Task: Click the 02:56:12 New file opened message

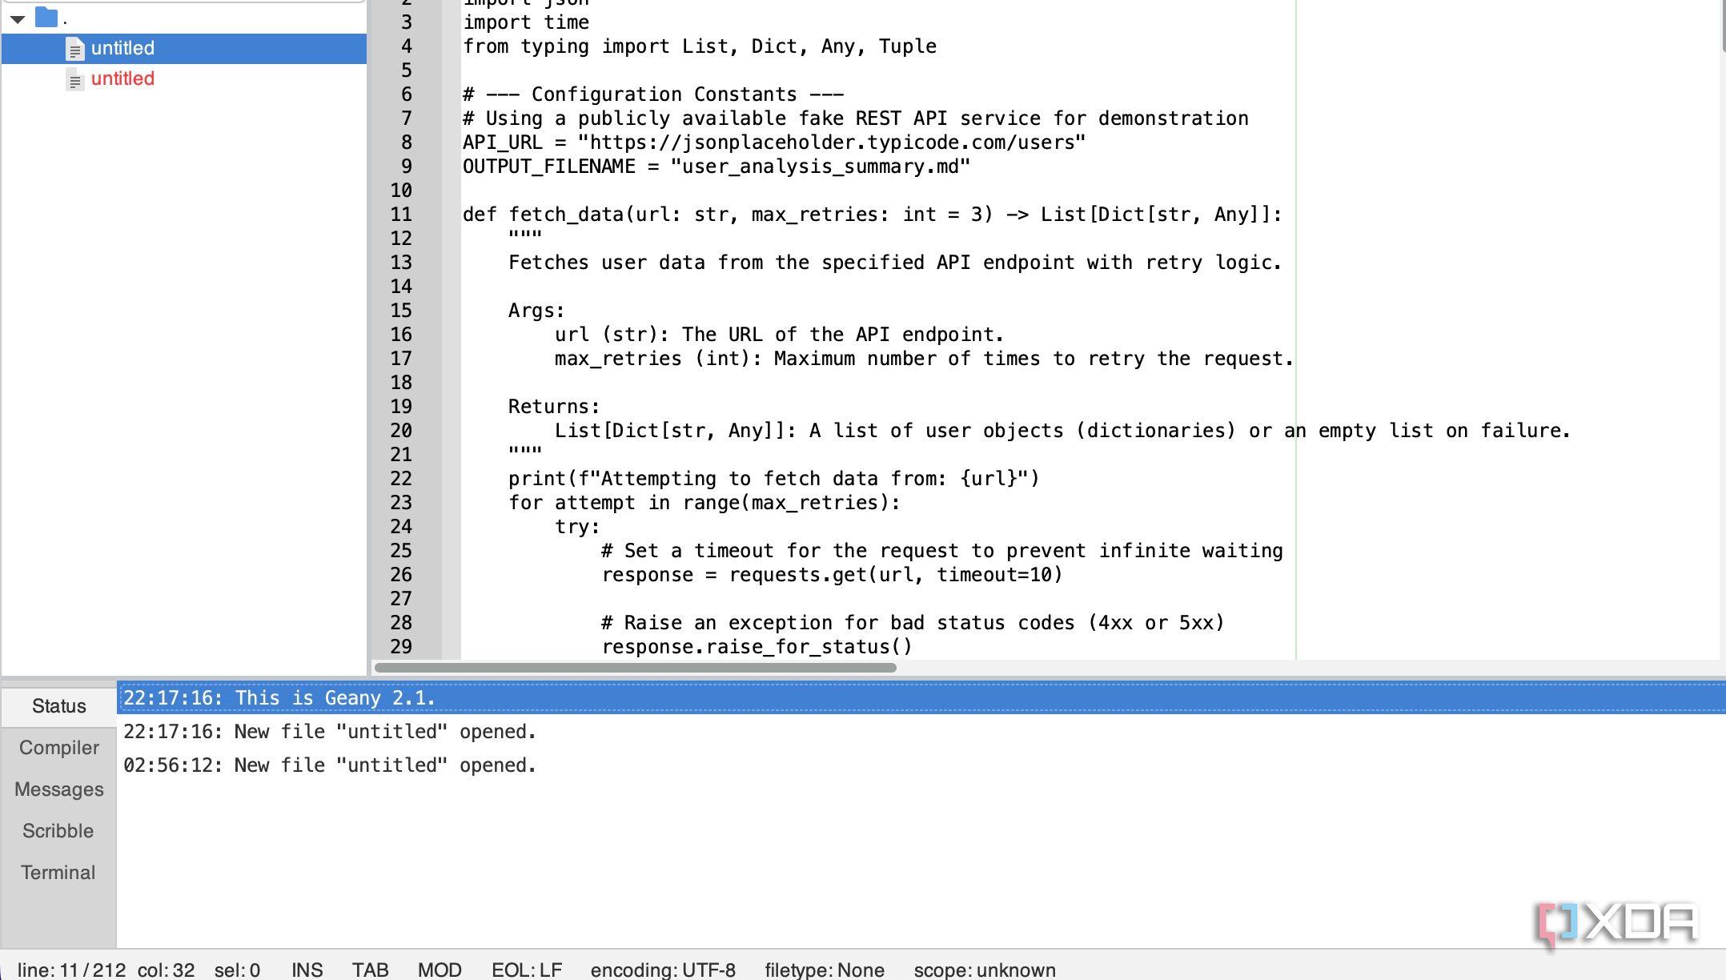Action: (x=329, y=765)
